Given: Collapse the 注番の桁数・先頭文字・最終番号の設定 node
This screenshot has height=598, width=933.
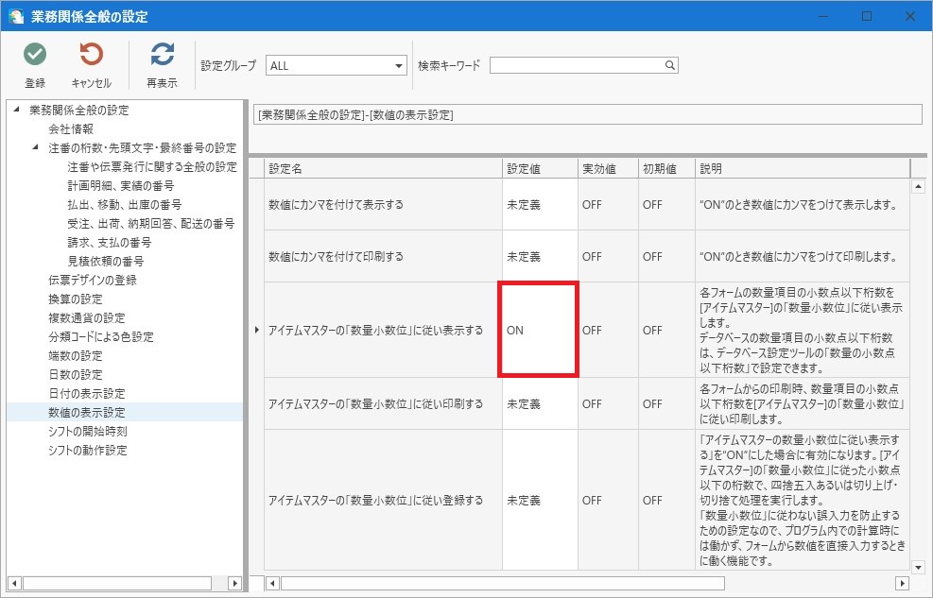Looking at the screenshot, I should point(36,146).
